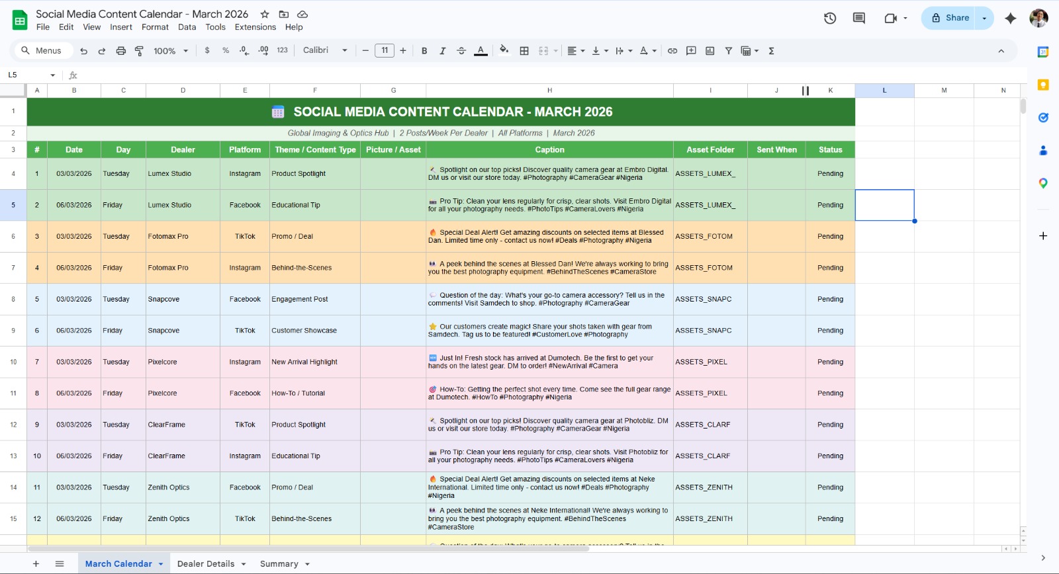This screenshot has width=1059, height=574.
Task: Open borders menu
Action: (524, 51)
